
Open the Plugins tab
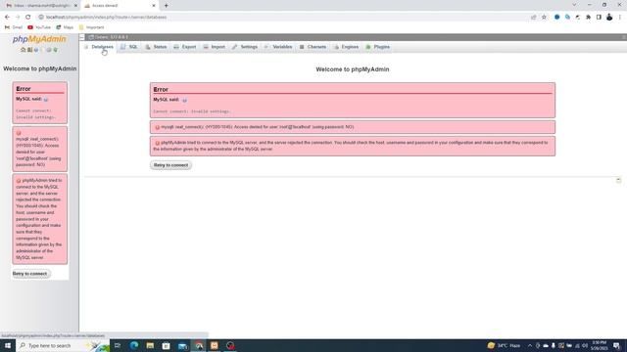point(378,47)
